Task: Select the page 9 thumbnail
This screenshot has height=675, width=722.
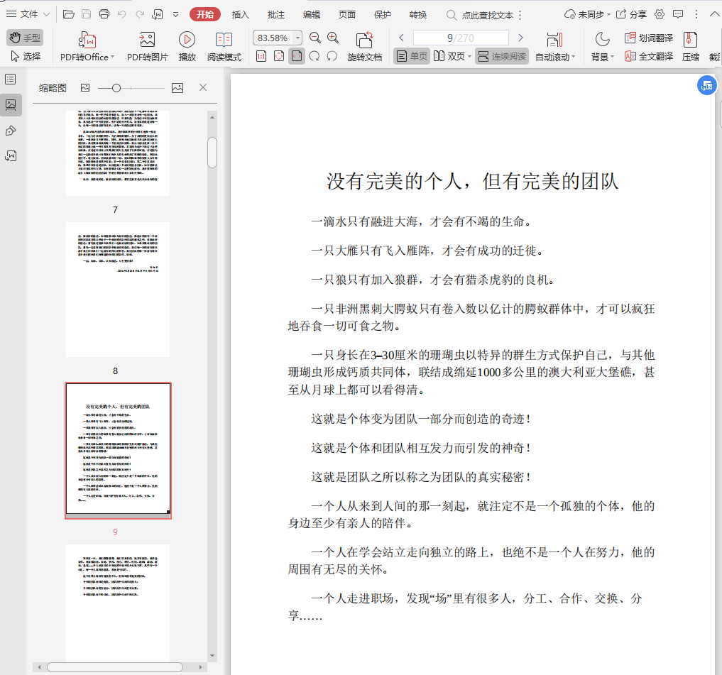Action: click(x=118, y=450)
